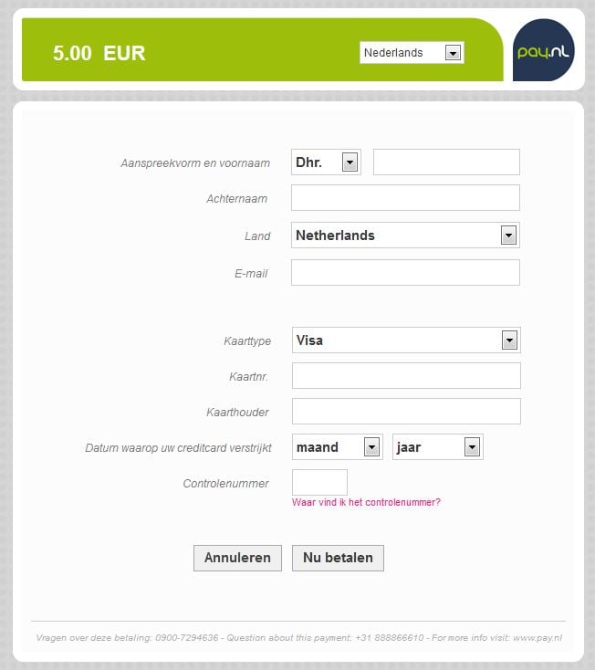Image resolution: width=595 pixels, height=670 pixels.
Task: Click the Annuleren button
Action: pyautogui.click(x=237, y=558)
